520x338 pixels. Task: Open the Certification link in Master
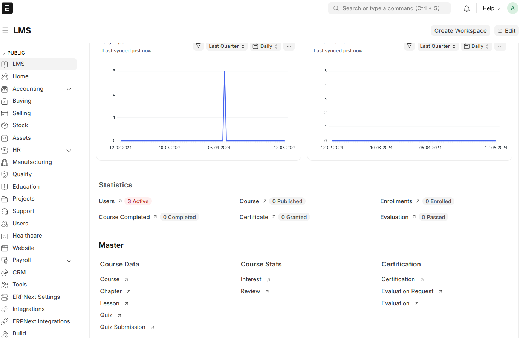point(403,279)
